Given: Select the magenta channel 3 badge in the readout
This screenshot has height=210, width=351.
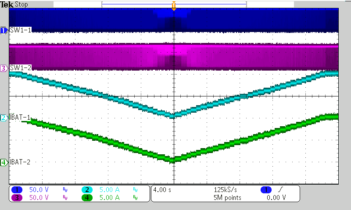Looking at the screenshot, I should 17,198.
